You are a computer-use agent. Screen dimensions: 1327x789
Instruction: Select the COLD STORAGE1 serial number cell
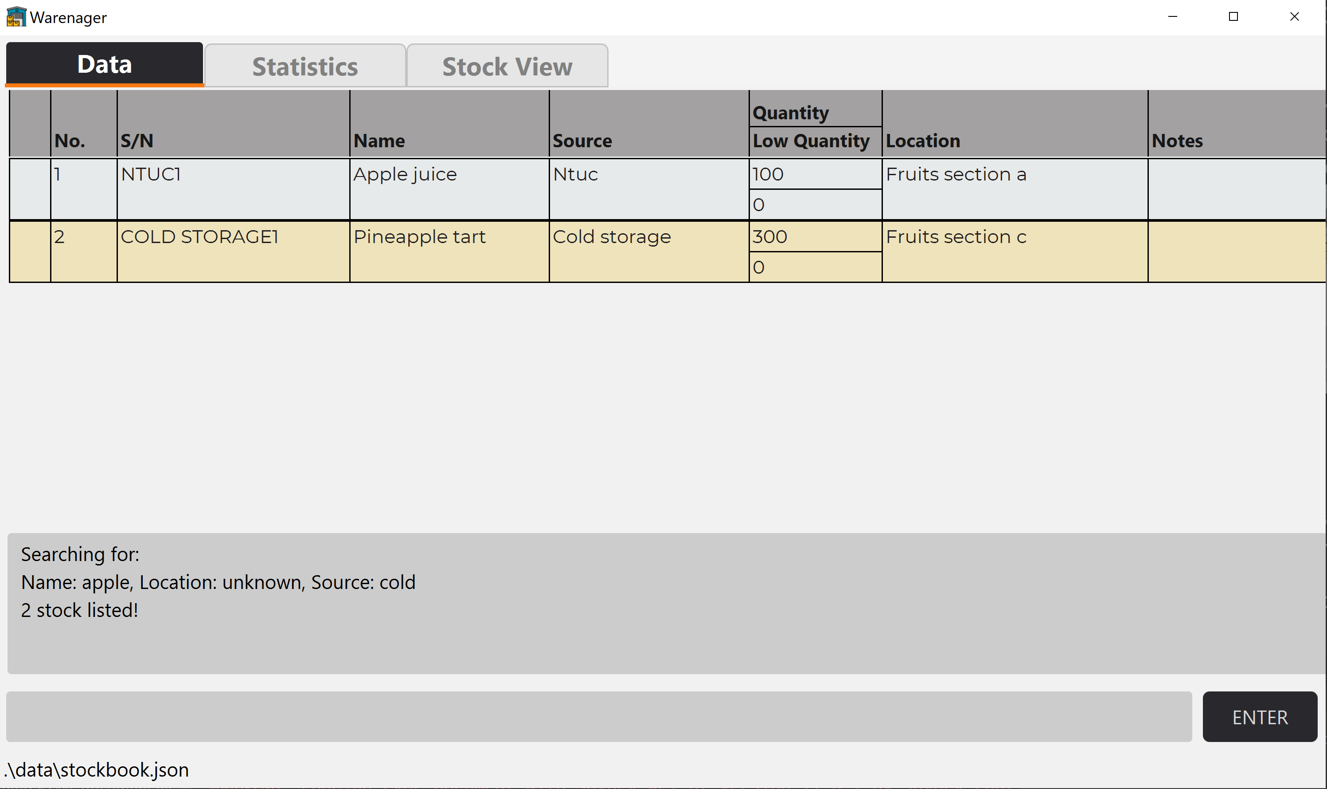tap(233, 251)
